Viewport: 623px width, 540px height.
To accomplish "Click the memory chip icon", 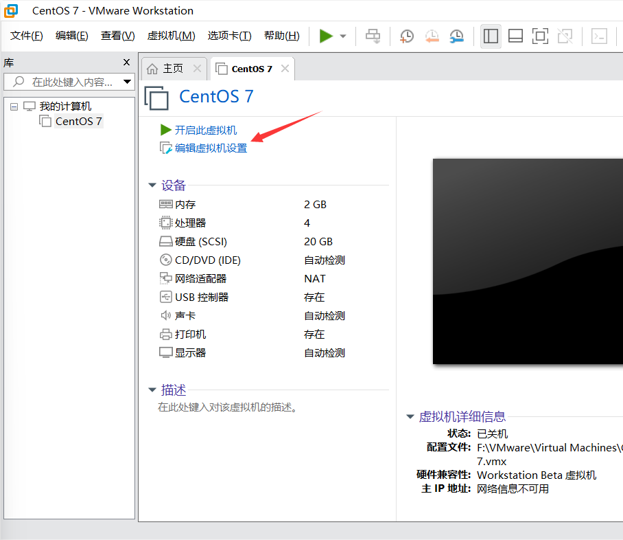I will pyautogui.click(x=165, y=204).
